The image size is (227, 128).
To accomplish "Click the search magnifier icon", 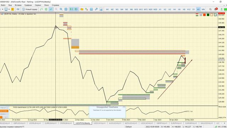I will [x=210, y=9].
